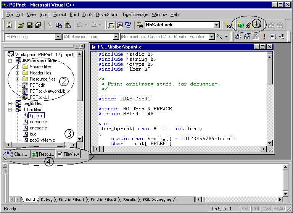Open the PGPnetLog class dropdown
Screen dimensions: 293x213
(x=58, y=37)
